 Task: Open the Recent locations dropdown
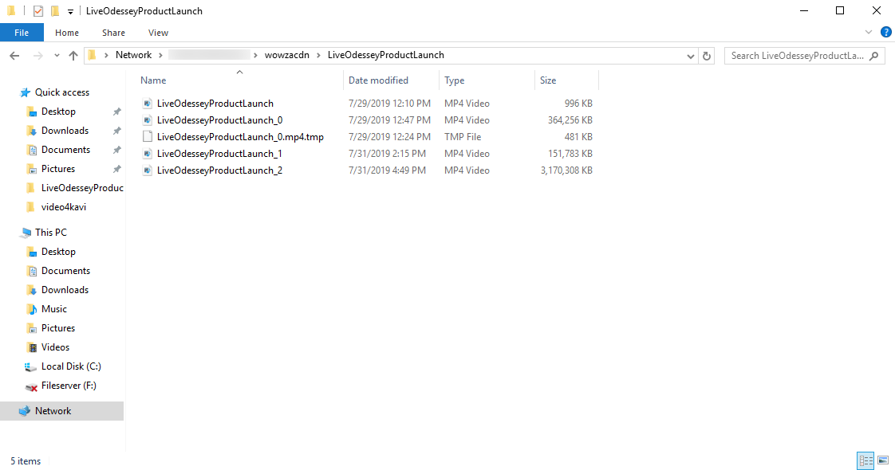tap(56, 56)
